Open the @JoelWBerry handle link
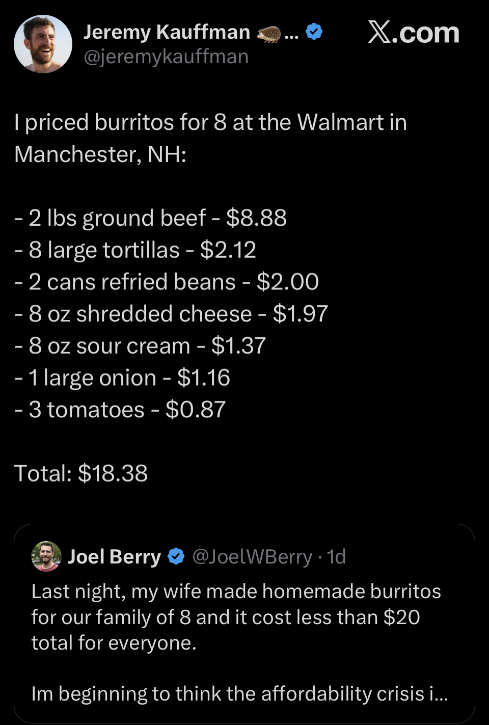The image size is (489, 725). 252,557
